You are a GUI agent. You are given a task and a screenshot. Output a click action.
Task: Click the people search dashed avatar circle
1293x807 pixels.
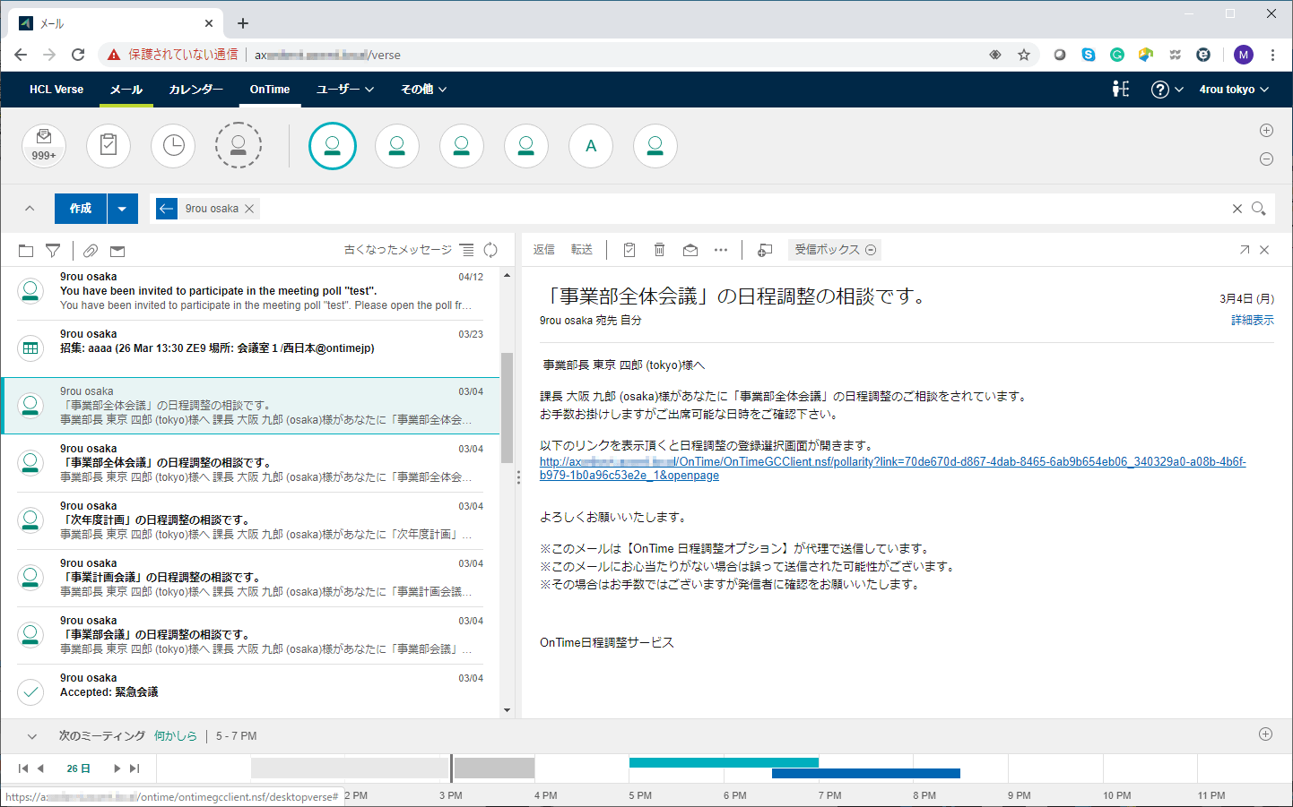coord(239,145)
